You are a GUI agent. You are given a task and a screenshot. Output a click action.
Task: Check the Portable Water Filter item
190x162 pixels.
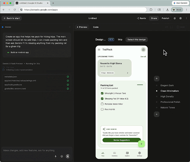102,104
